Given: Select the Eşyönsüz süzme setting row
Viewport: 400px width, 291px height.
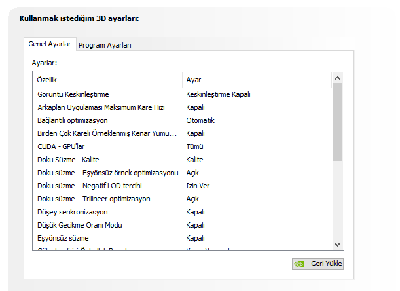Looking at the screenshot, I should (63, 238).
